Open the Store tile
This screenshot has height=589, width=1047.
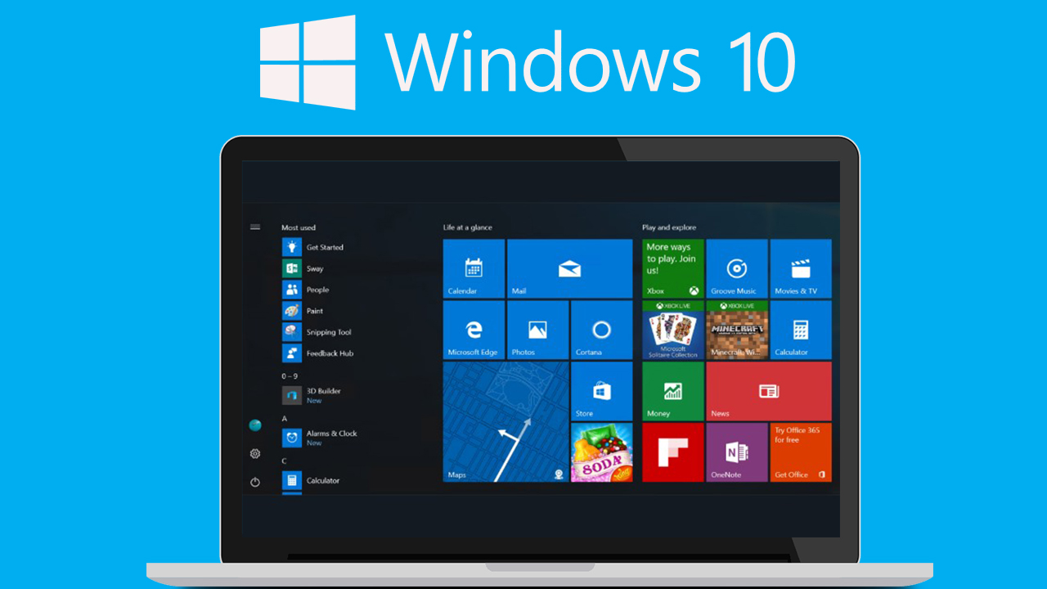tap(601, 391)
